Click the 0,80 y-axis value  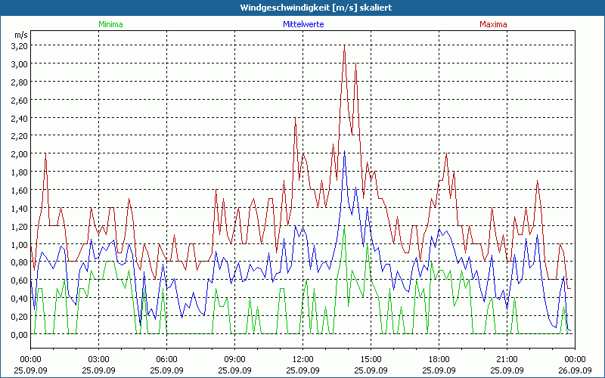(20, 262)
